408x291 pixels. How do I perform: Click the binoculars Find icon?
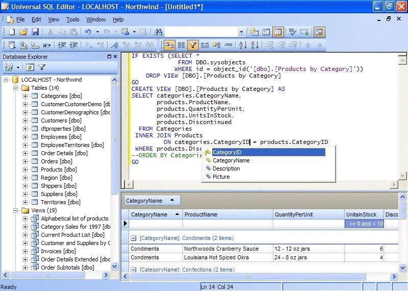[158, 32]
